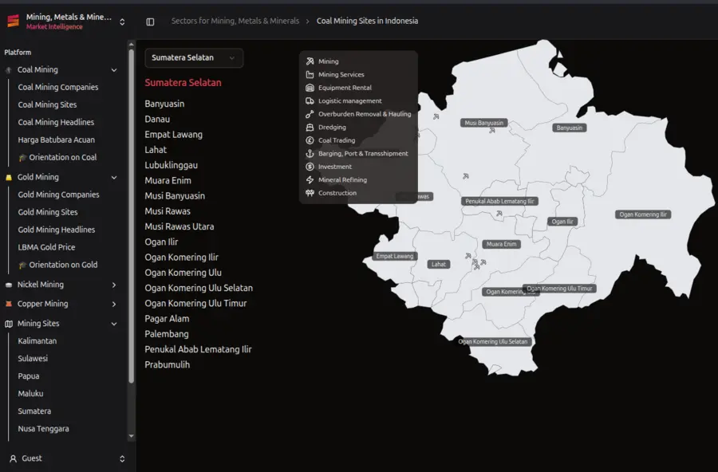
Task: Open the workspace switcher chevrons beside Market Intelligence
Action: [x=122, y=22]
